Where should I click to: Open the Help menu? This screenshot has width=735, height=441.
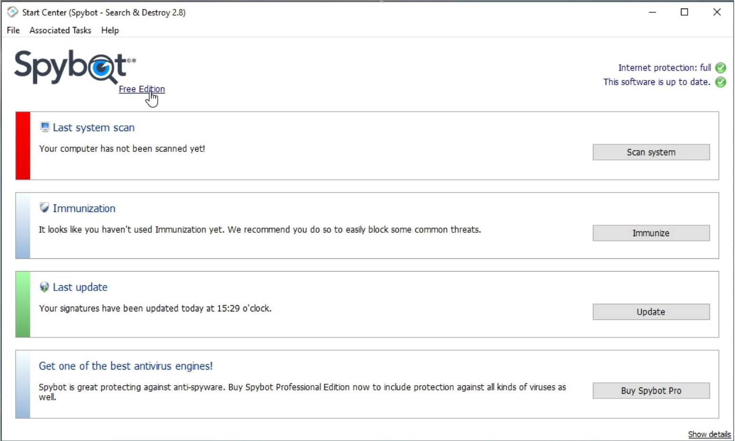click(110, 30)
